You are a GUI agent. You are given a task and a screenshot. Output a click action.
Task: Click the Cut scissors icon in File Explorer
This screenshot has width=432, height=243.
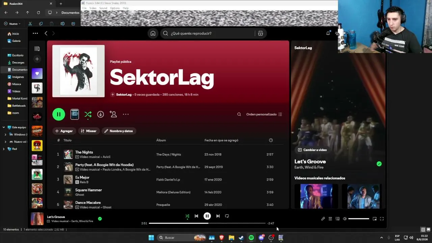30,24
